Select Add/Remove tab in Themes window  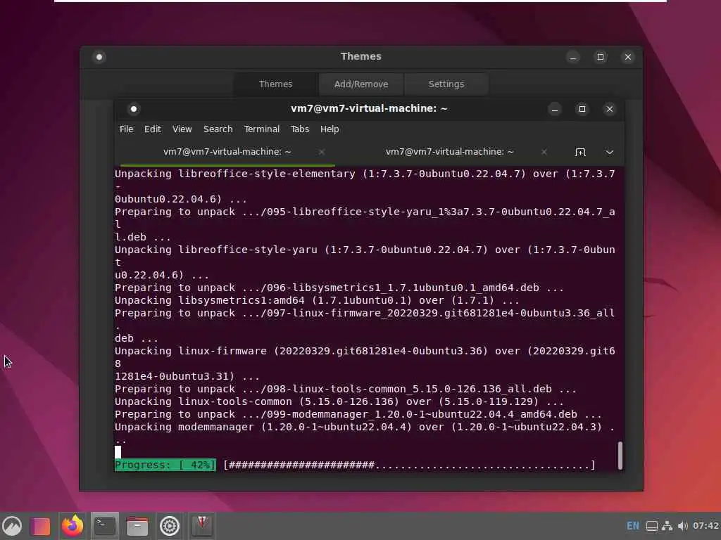[361, 84]
